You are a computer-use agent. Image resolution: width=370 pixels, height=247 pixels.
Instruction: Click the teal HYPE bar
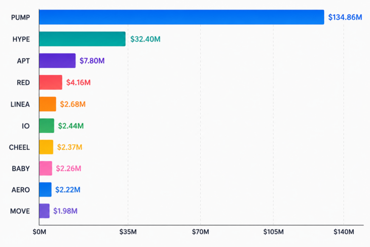click(x=82, y=39)
